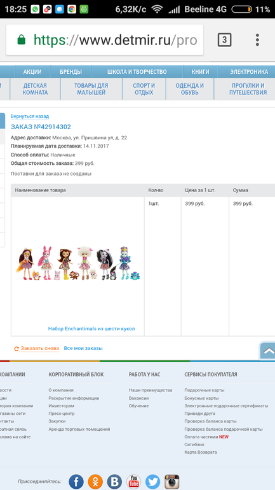
Task: Open Все мои заказы link
Action: point(83,348)
